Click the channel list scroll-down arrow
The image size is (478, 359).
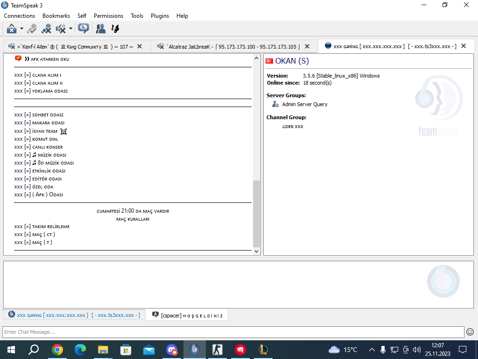[x=256, y=251]
